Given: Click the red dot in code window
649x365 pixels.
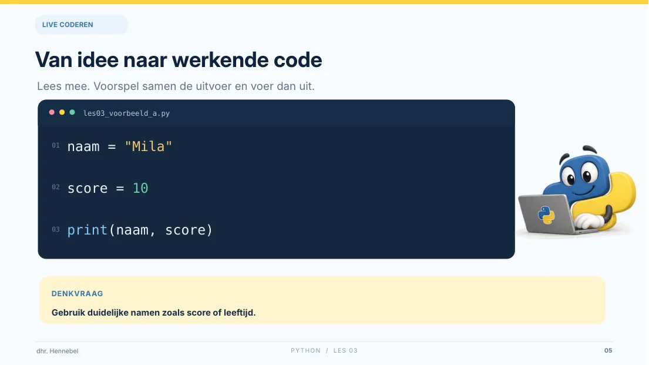Looking at the screenshot, I should pos(52,112).
